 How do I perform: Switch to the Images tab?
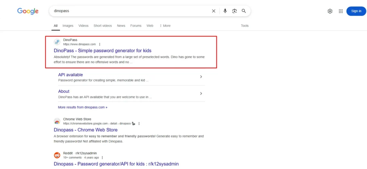click(68, 26)
